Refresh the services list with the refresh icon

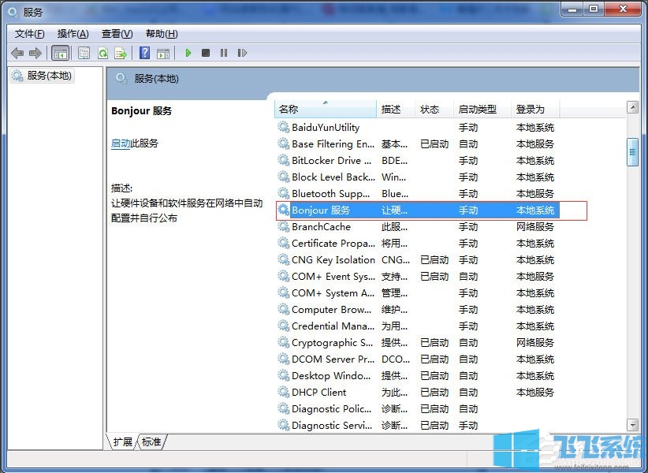(x=102, y=53)
